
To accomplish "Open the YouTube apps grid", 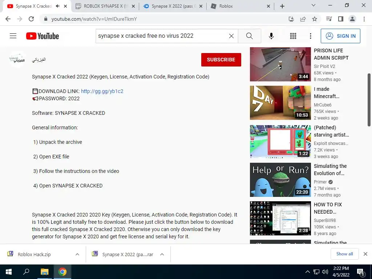I will coord(293,36).
